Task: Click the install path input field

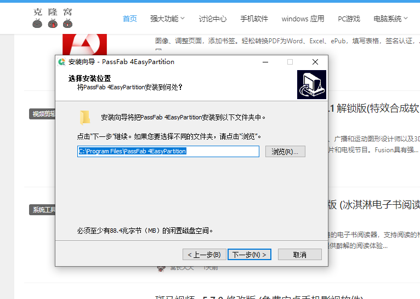Action: (x=168, y=151)
